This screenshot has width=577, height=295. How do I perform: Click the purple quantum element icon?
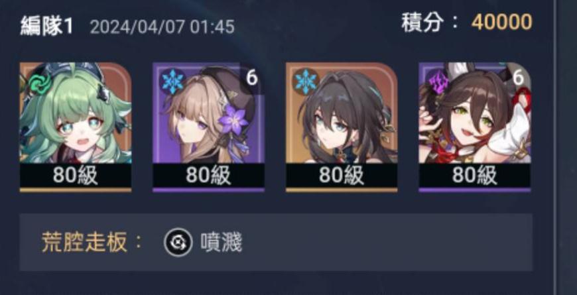(x=438, y=82)
